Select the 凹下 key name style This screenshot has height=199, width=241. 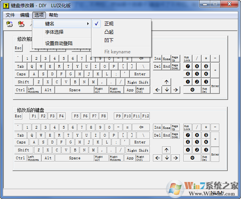tap(109, 40)
